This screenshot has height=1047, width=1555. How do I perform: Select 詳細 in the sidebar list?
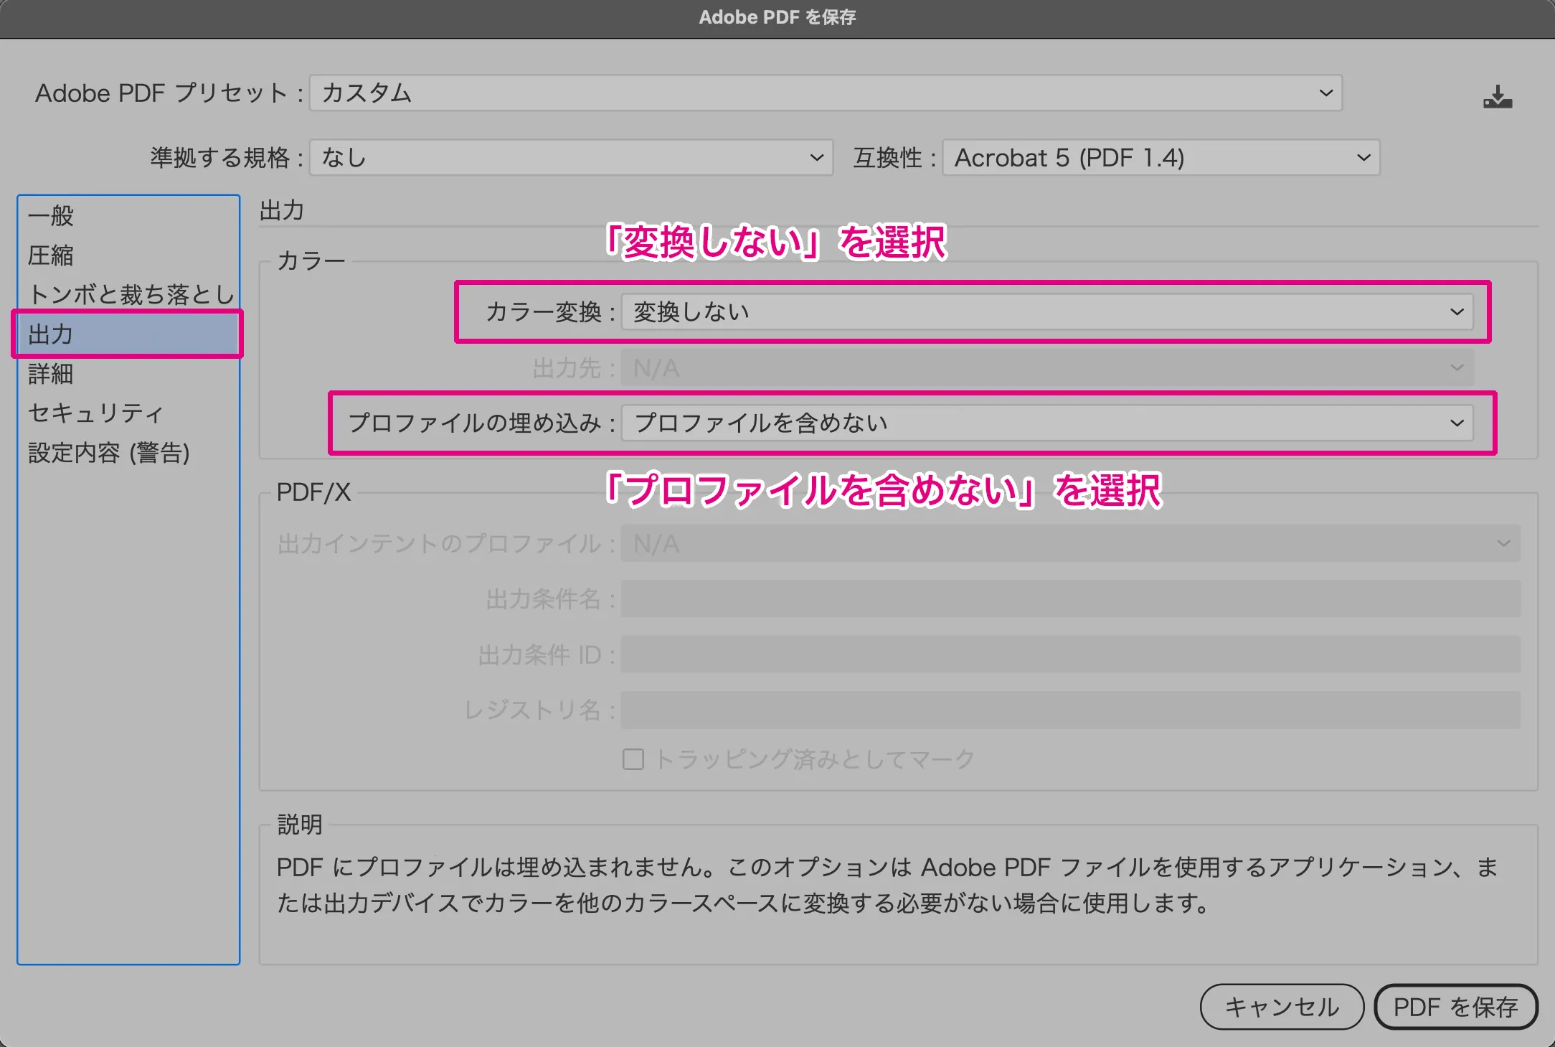[128, 373]
